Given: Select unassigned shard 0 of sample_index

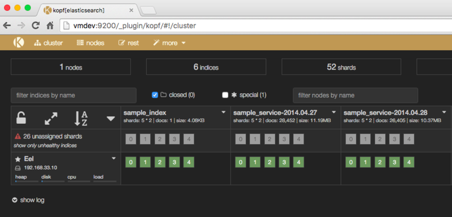Looking at the screenshot, I should [131, 139].
